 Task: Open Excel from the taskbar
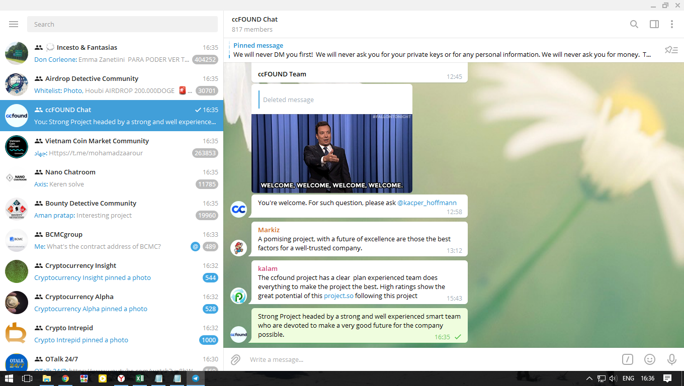click(140, 378)
